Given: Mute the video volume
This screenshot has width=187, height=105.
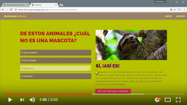Looking at the screenshot, I should [x=32, y=100].
